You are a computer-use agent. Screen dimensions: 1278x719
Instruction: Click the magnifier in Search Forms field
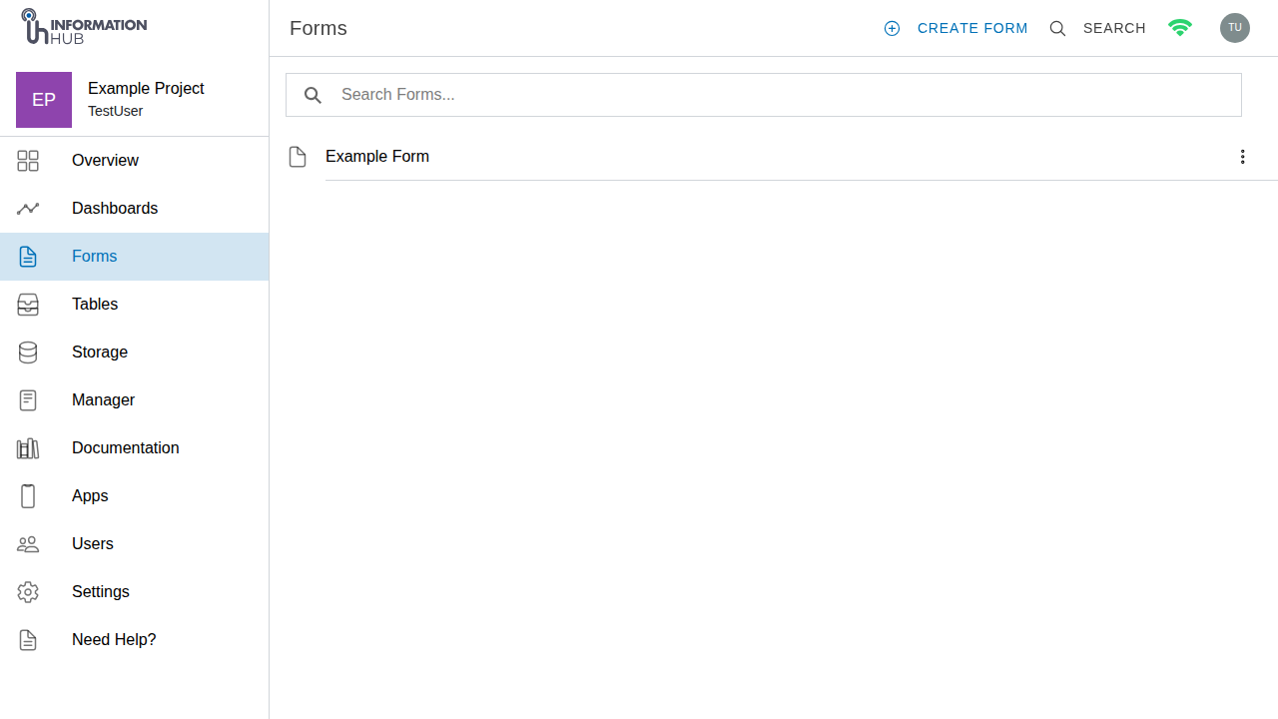pos(313,95)
